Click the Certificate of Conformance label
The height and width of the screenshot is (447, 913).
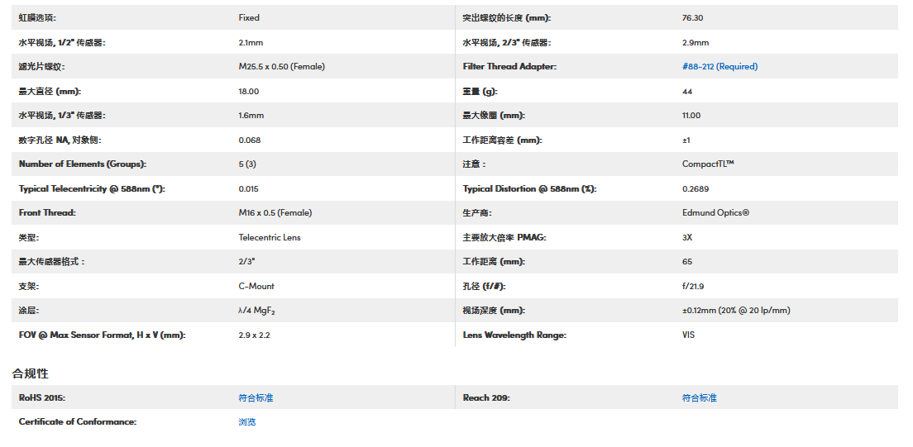click(x=78, y=421)
